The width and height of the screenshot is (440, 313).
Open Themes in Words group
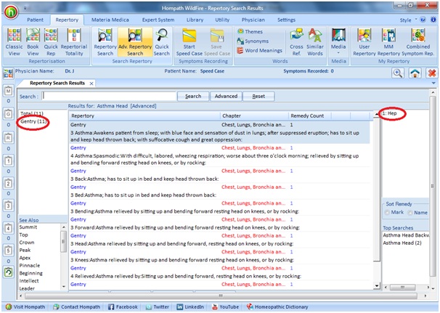pos(250,31)
